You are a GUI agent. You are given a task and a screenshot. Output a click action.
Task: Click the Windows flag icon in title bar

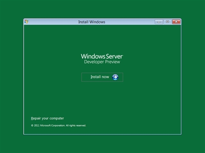(26, 22)
